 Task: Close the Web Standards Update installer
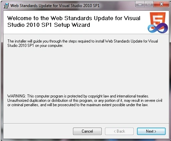[x=161, y=4]
